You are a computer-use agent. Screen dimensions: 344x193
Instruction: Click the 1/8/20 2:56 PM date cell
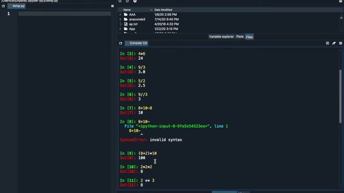[166, 14]
